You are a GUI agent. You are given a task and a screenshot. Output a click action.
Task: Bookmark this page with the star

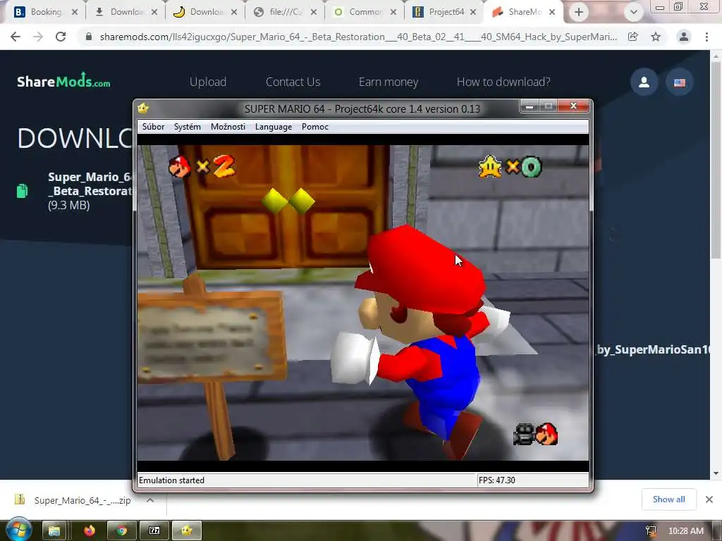pyautogui.click(x=656, y=37)
